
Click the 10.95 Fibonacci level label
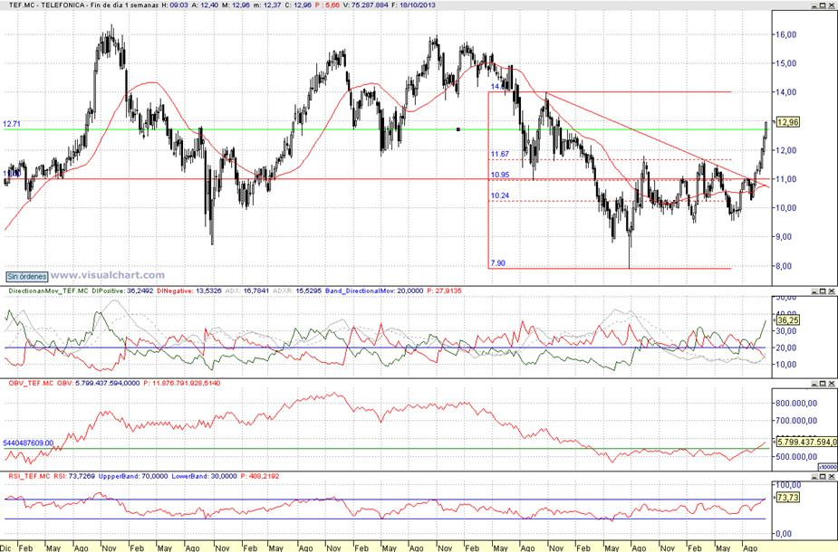500,176
